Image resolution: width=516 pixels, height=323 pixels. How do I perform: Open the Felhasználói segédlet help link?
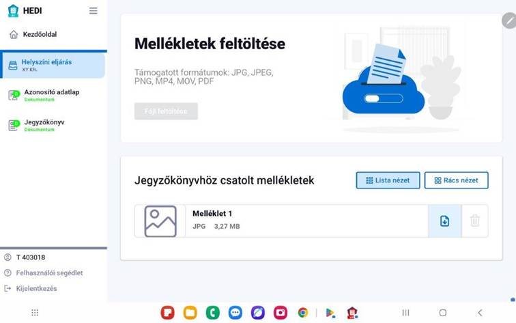49,273
